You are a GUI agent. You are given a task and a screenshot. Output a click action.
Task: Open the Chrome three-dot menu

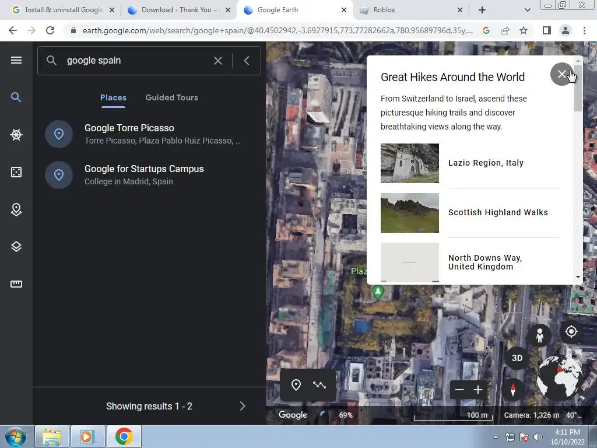click(x=584, y=30)
